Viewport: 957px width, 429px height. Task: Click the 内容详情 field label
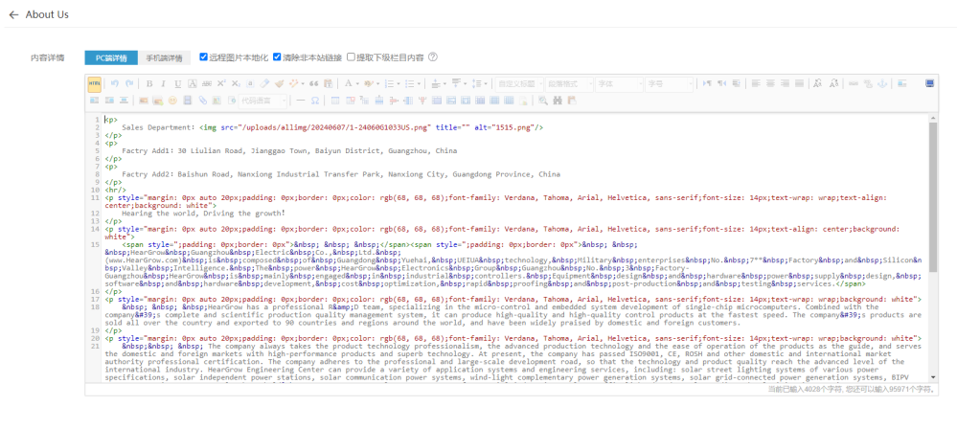[48, 58]
